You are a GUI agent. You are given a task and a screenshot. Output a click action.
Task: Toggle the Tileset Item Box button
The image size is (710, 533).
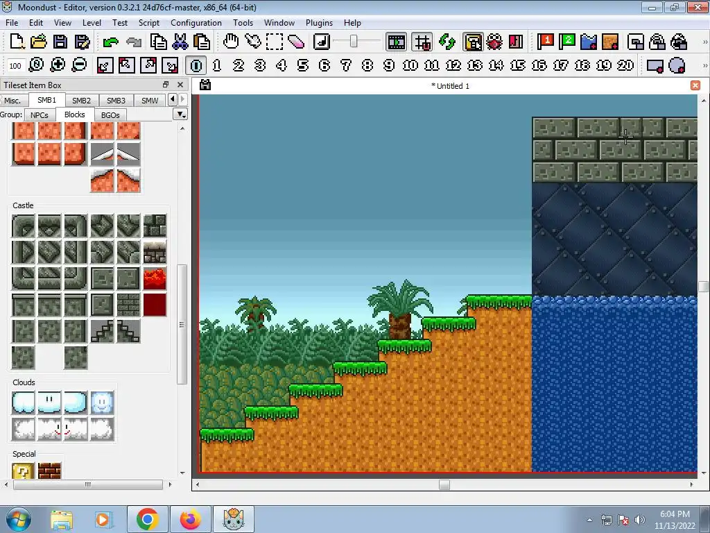(473, 42)
